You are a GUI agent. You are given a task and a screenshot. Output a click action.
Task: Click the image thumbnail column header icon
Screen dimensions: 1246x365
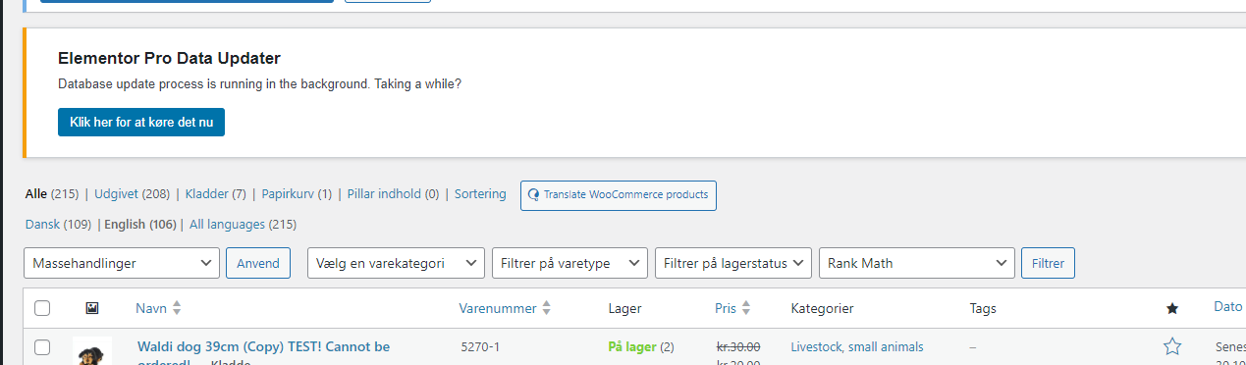tap(92, 308)
